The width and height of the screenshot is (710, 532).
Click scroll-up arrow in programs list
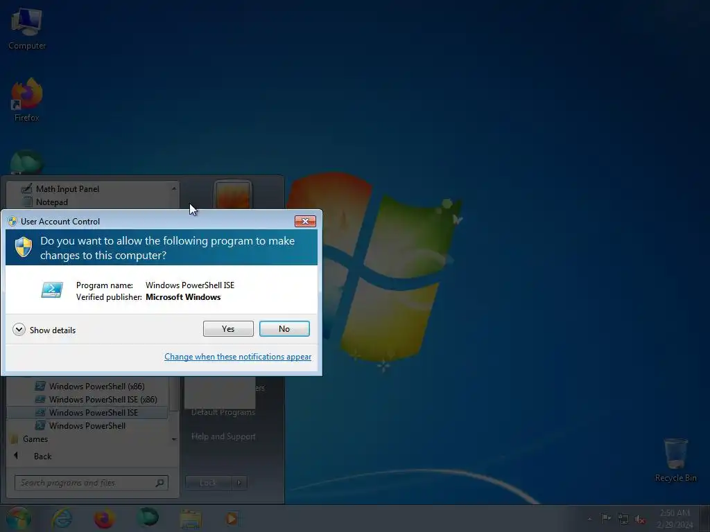coord(174,188)
